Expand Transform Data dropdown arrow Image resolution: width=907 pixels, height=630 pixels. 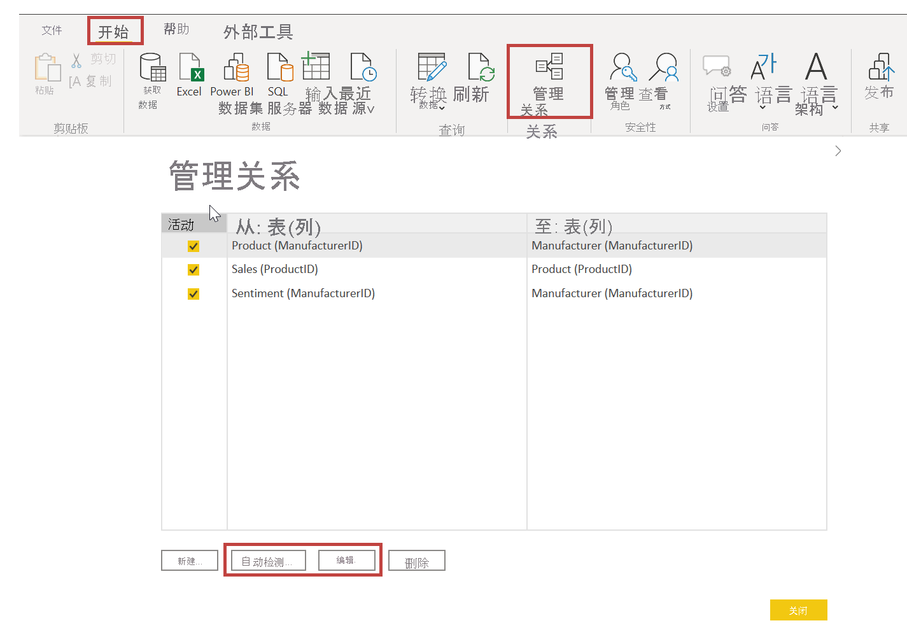442,108
